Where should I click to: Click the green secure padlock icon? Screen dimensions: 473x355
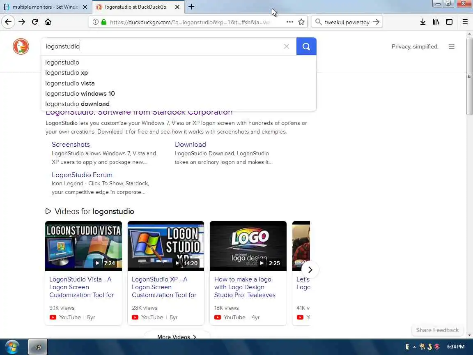(104, 22)
